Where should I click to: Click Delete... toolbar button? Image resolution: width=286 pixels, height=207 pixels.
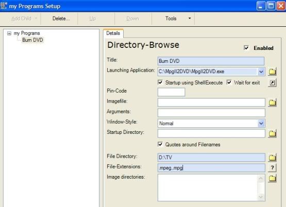(x=61, y=19)
